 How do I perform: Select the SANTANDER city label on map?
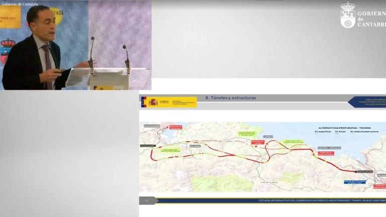coord(151,126)
